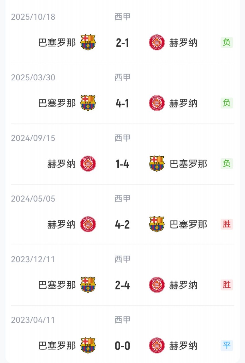The width and height of the screenshot is (245, 363).
Task: Click the blue 平 result badge
Action: click(x=227, y=345)
